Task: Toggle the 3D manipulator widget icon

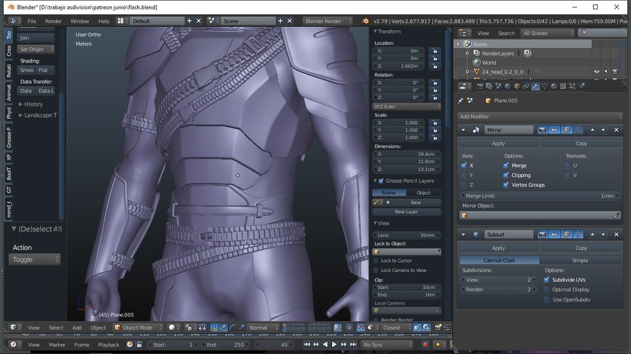Action: point(214,328)
